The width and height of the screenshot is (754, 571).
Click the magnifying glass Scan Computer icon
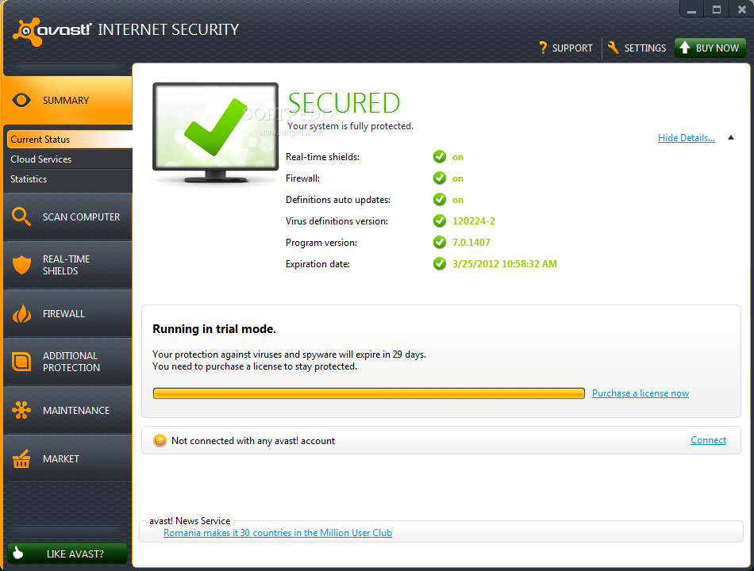(21, 217)
